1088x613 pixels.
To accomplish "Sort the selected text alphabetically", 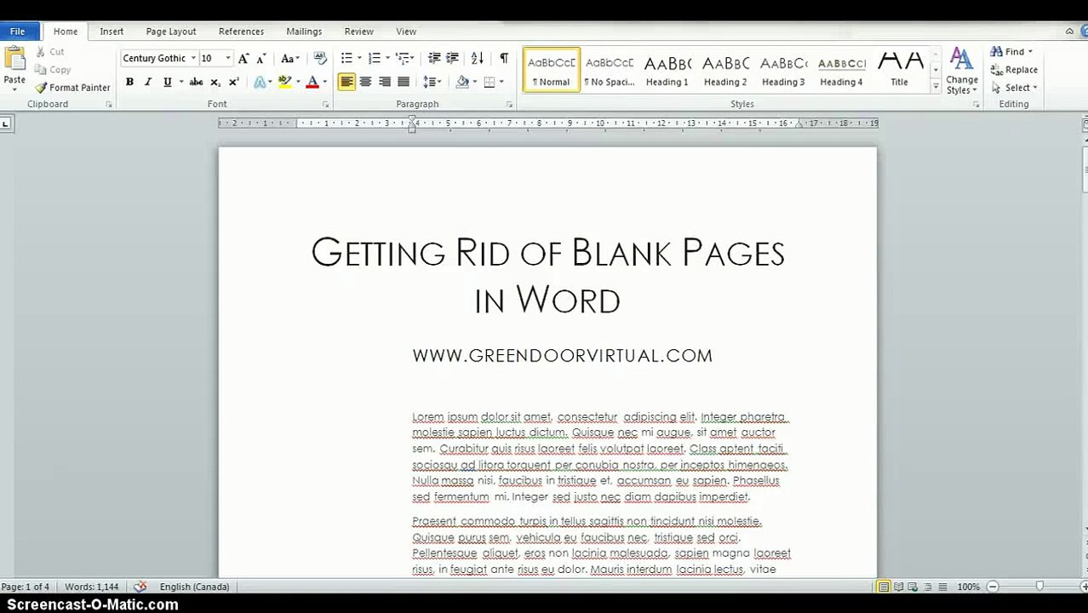I will pos(478,58).
